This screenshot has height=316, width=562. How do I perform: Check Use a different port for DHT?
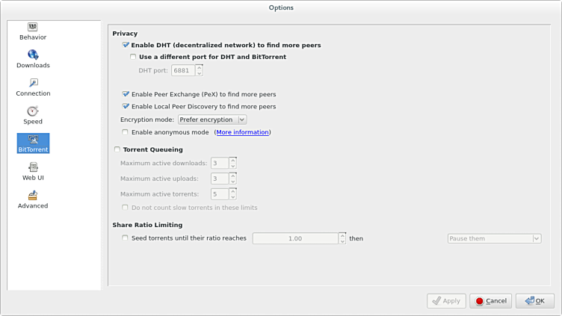click(x=133, y=57)
